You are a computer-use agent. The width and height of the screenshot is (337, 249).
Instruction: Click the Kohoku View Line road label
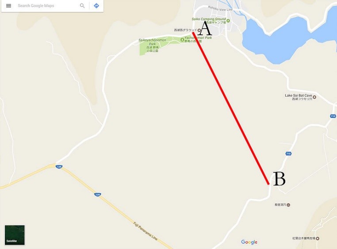220,8
